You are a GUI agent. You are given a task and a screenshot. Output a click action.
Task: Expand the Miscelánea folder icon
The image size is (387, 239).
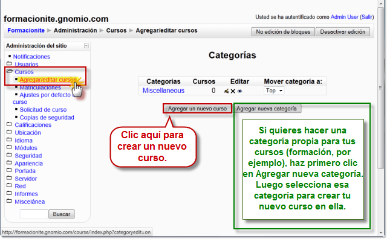[9, 201]
